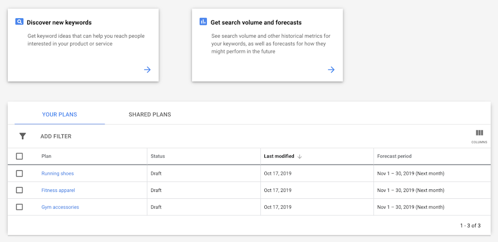Open the Columns icon selector
This screenshot has height=242, width=498.
coord(479,133)
